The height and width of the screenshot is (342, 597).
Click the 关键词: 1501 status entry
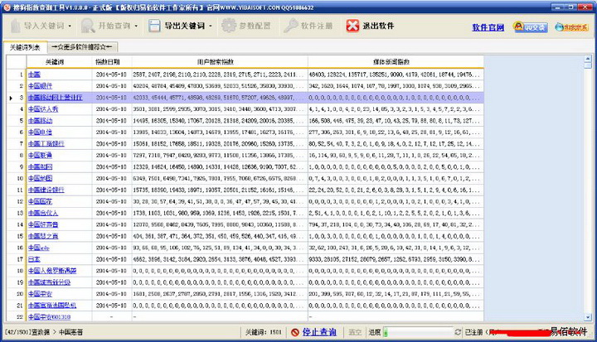coord(263,332)
